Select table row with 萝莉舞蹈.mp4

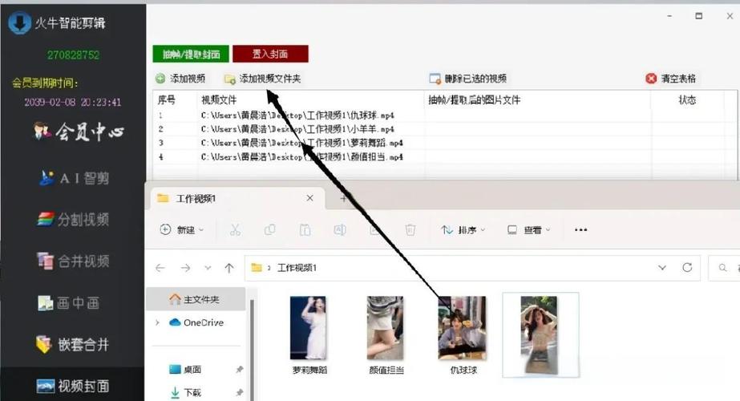[443, 143]
